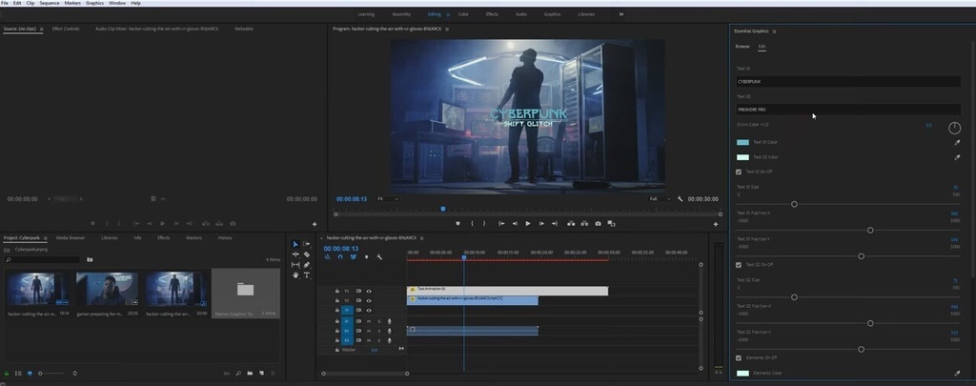
Task: Mute the A1 audio track
Action: tap(369, 321)
